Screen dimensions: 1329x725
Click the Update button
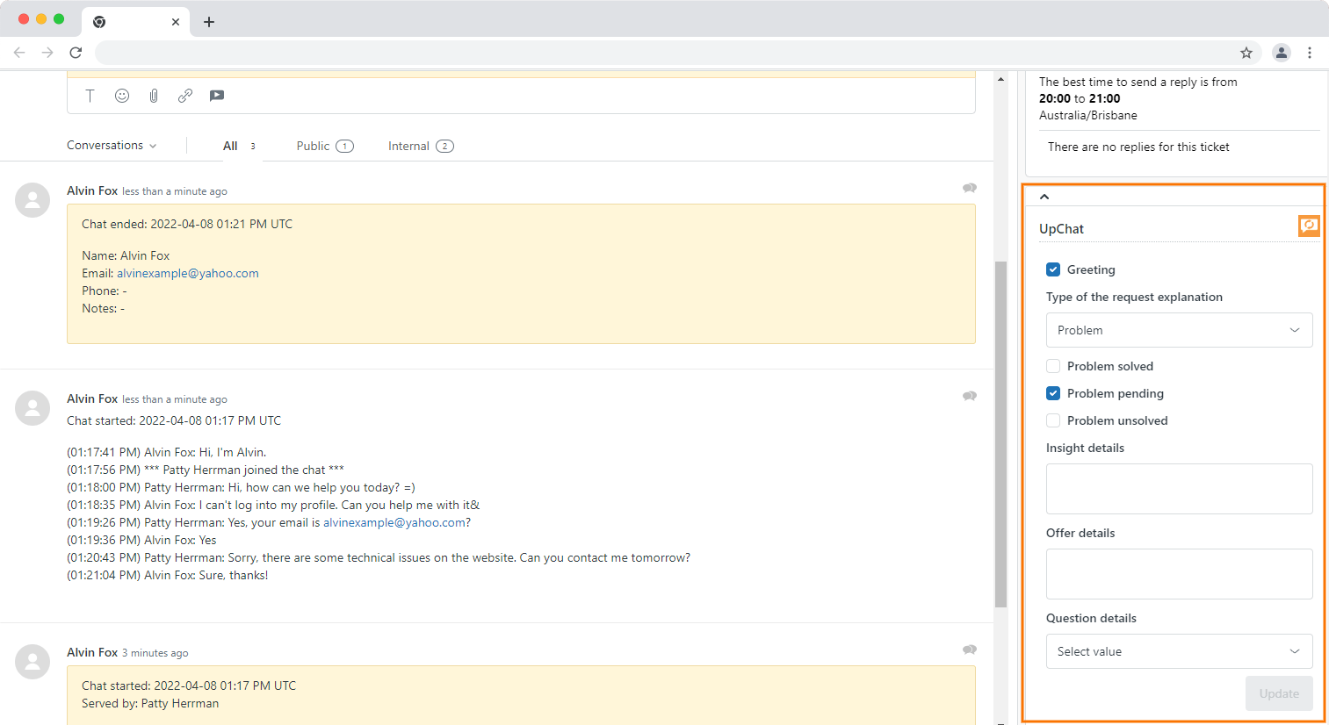1279,693
